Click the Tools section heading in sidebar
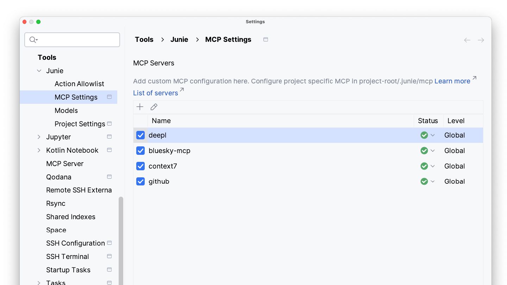Viewport: 507px width, 285px height. tap(47, 57)
